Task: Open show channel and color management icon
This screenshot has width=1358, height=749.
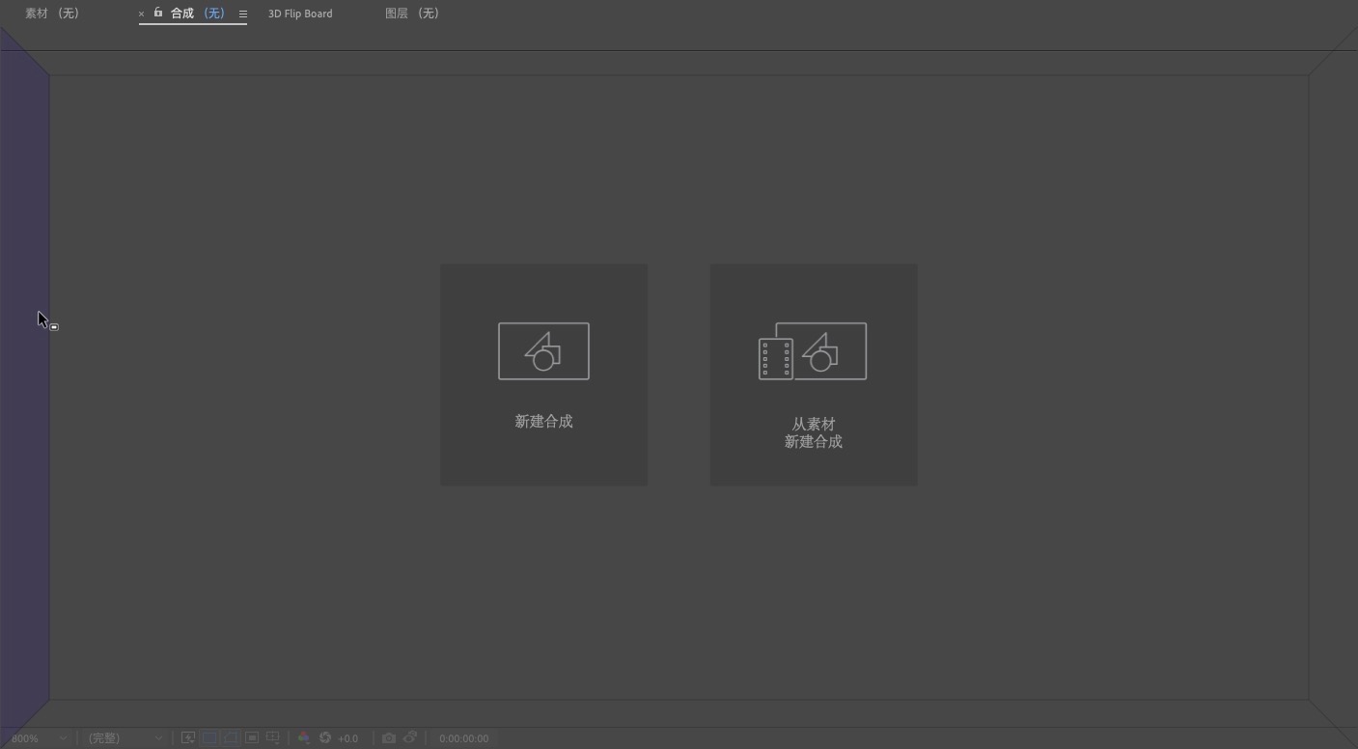Action: tap(303, 737)
